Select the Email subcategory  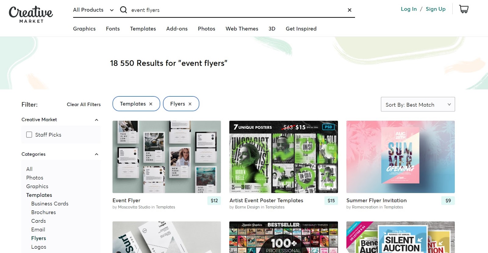point(38,230)
